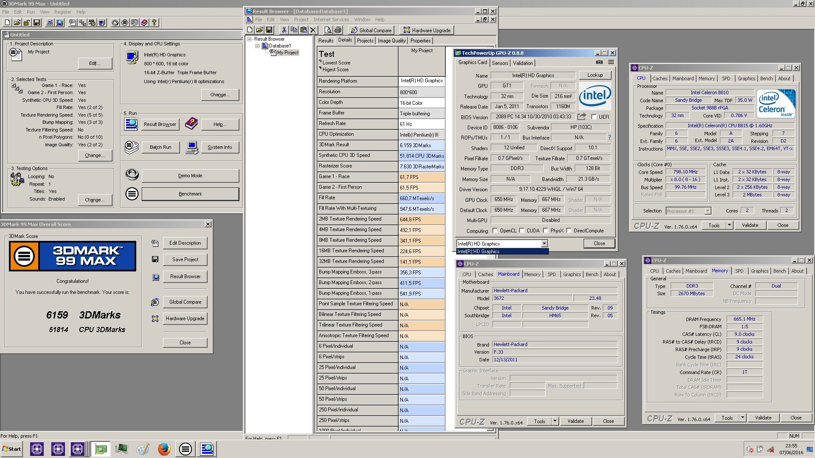The image size is (815, 458).
Task: Open Tools dropdown arrow in CPU-Z Memory window
Action: [742, 418]
